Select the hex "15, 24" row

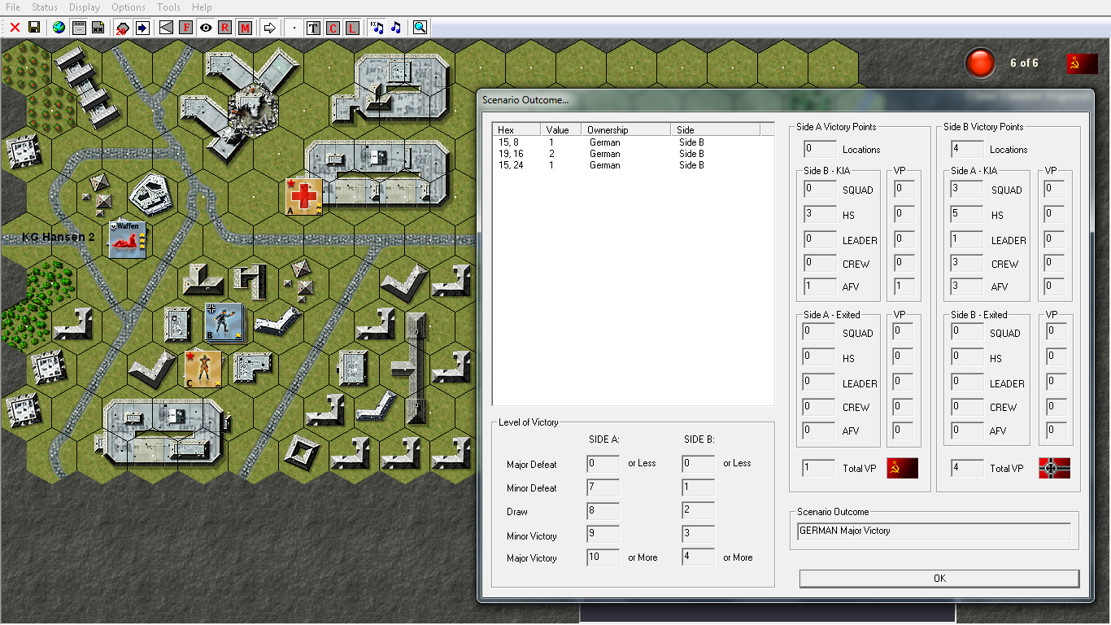[x=634, y=165]
